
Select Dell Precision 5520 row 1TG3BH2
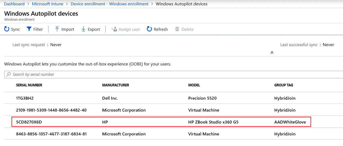(x=174, y=98)
